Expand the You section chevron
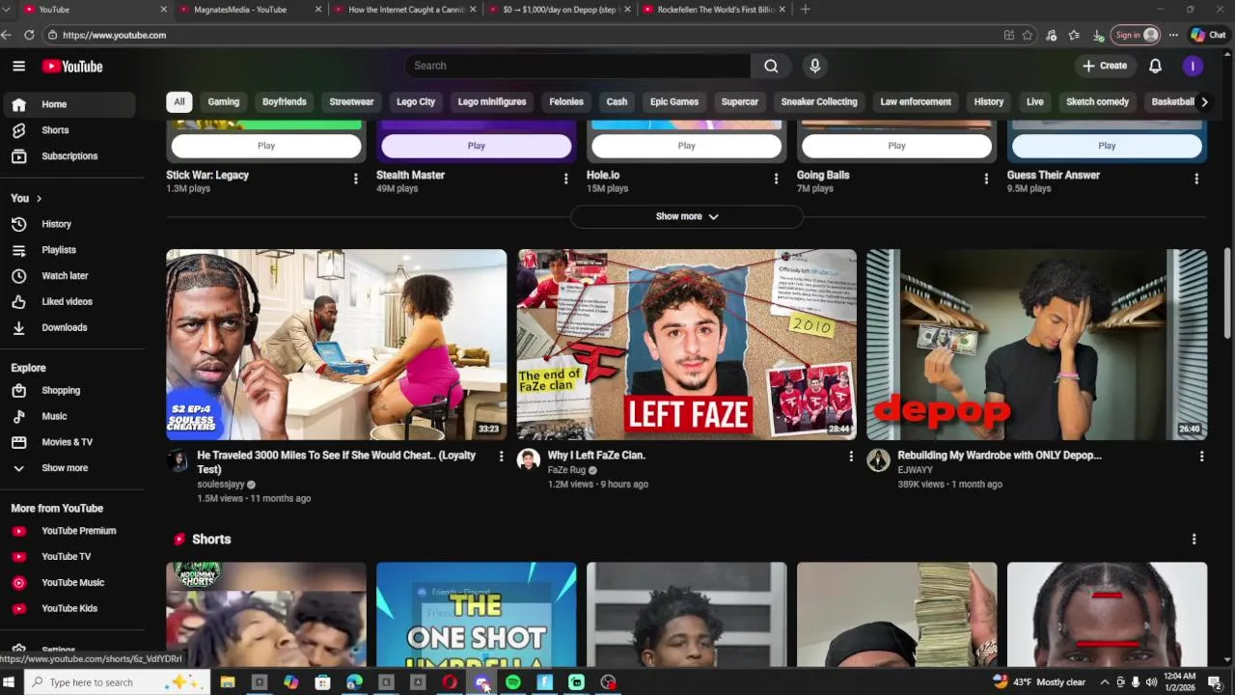 point(39,198)
